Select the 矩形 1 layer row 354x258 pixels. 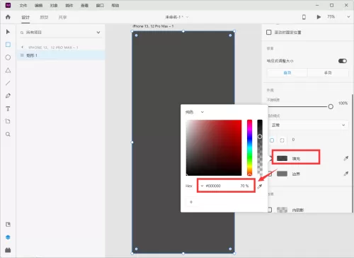(61, 55)
